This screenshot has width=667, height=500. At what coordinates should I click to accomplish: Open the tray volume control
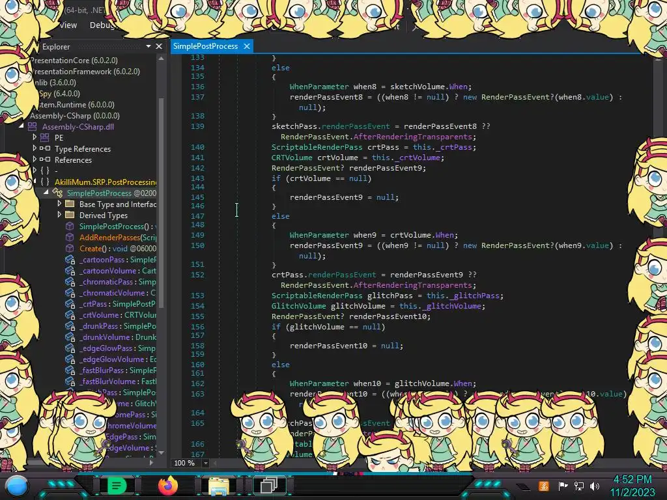[595, 486]
